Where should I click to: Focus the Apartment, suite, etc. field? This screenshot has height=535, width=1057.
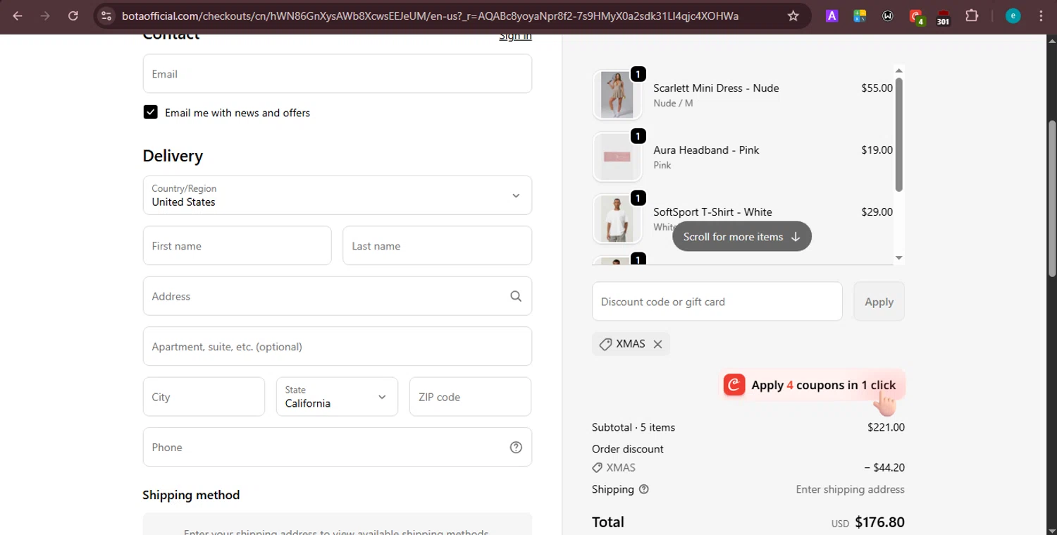[337, 346]
